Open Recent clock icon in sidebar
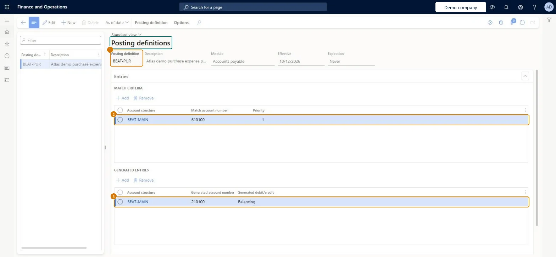556x257 pixels. (7, 56)
